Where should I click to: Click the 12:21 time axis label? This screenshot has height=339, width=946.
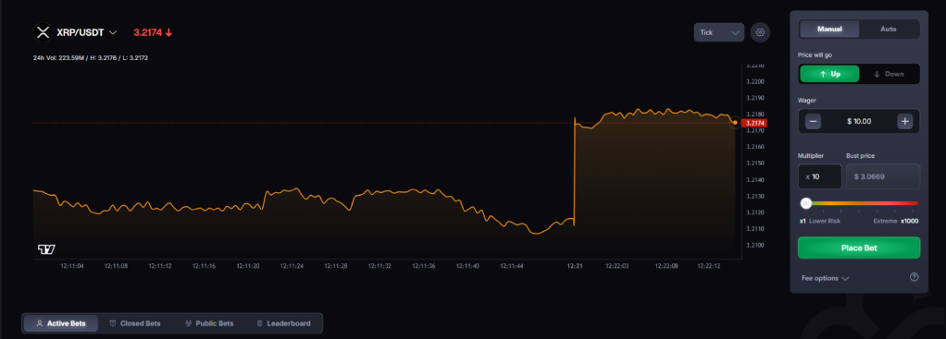[x=575, y=265]
